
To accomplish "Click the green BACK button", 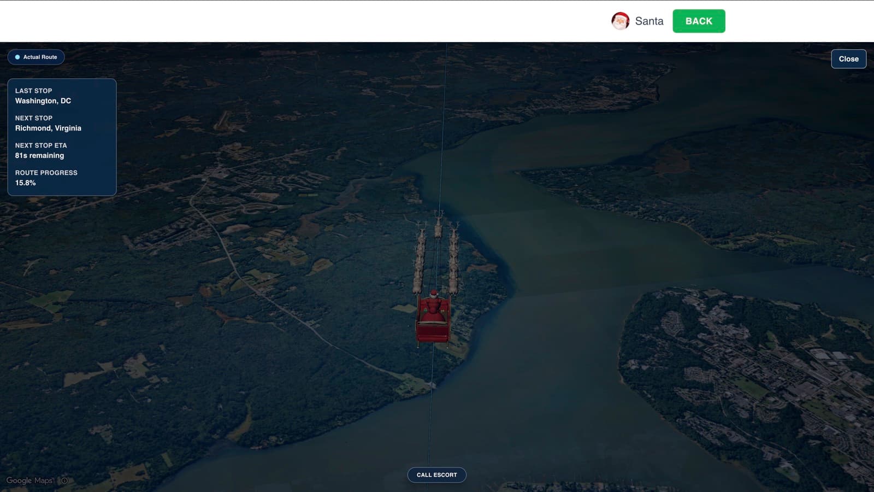I will coord(699,21).
